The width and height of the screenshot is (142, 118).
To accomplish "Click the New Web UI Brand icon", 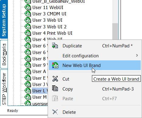I will point(55,65).
